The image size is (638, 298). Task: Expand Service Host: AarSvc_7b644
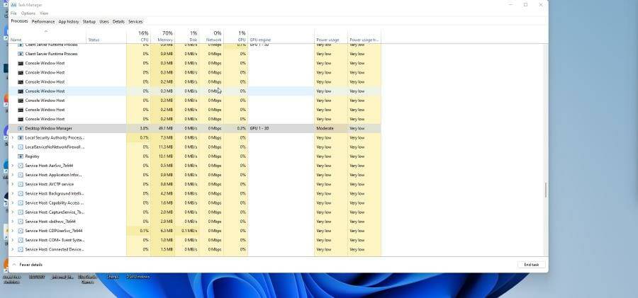(12, 166)
